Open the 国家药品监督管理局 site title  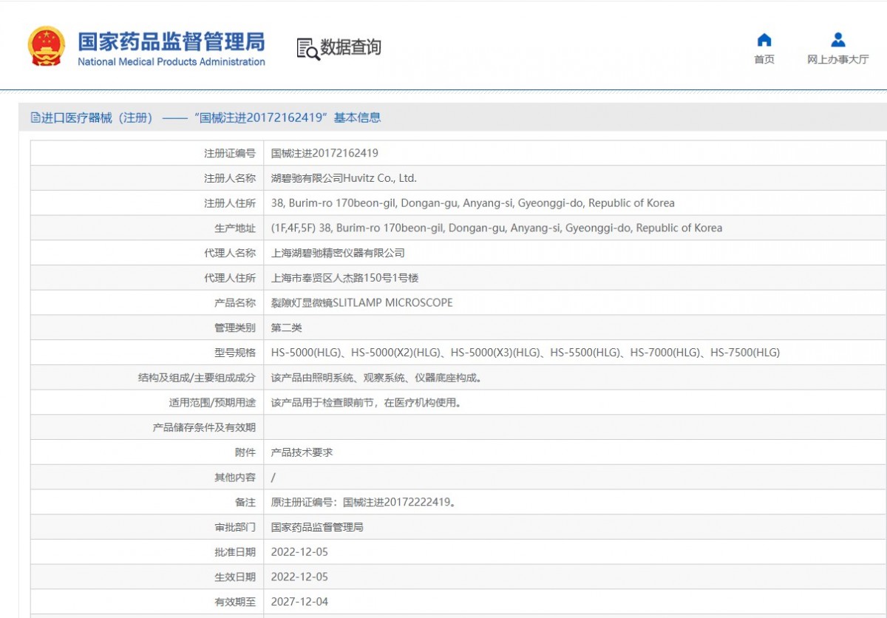click(171, 41)
